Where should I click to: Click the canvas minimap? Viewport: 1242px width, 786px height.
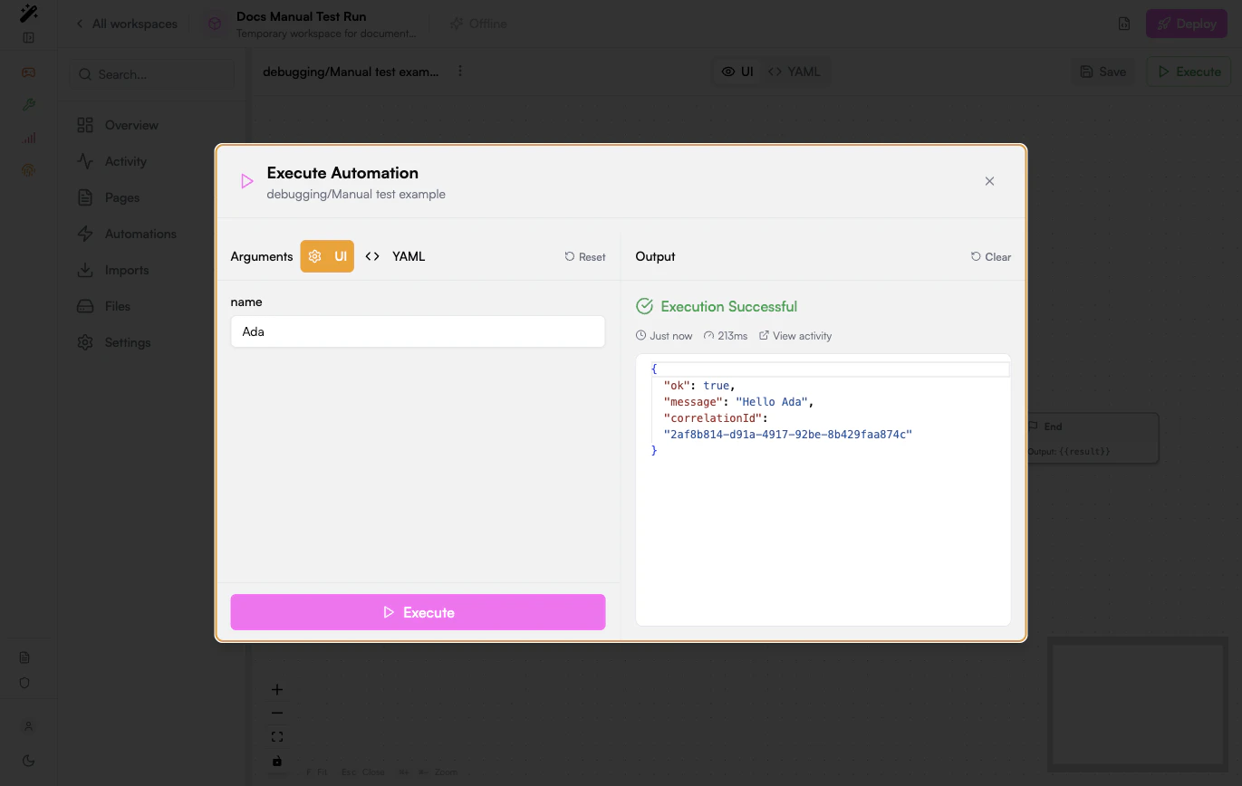click(1139, 705)
